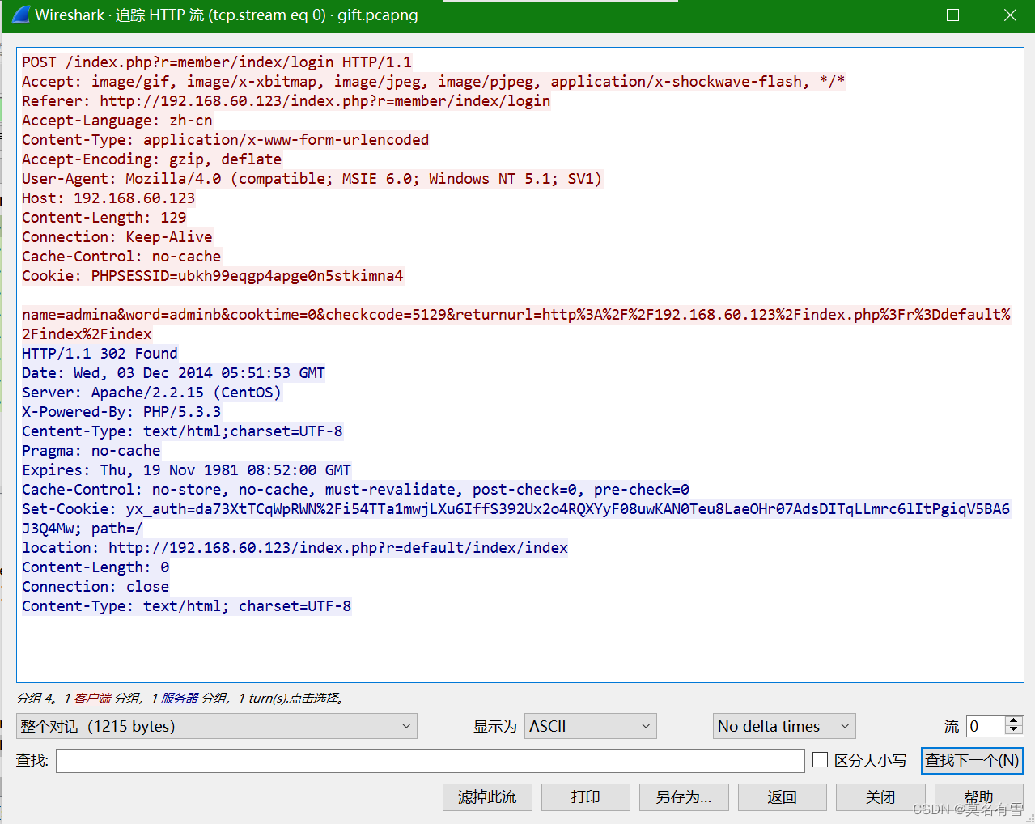
Task: Click the Date: Wed, 03 Dec 2014 line
Action: coord(173,373)
